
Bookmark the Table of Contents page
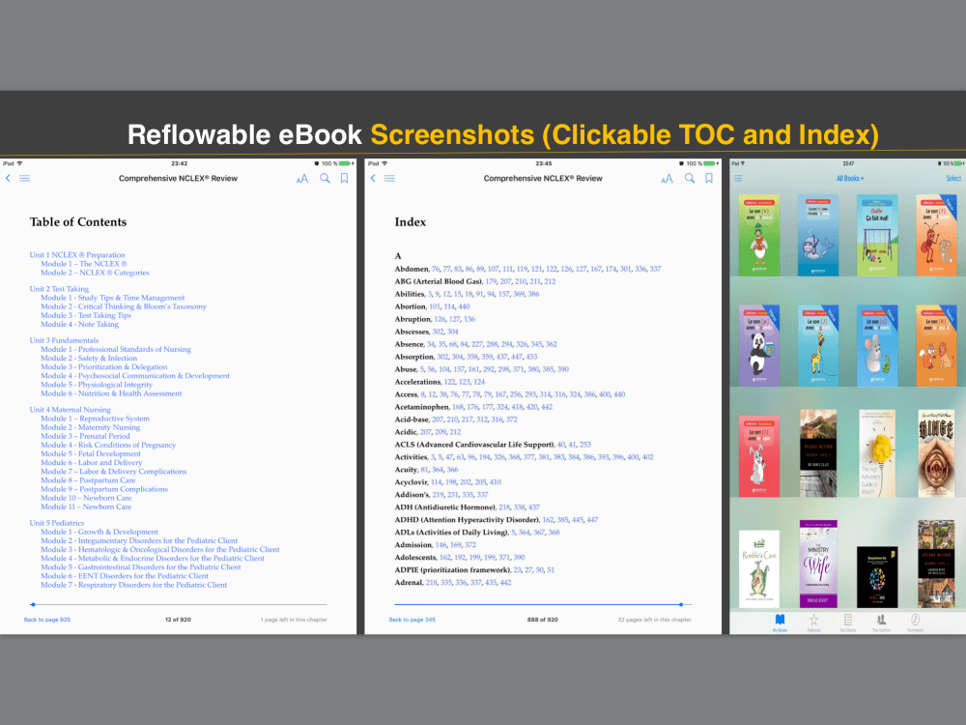[x=345, y=178]
